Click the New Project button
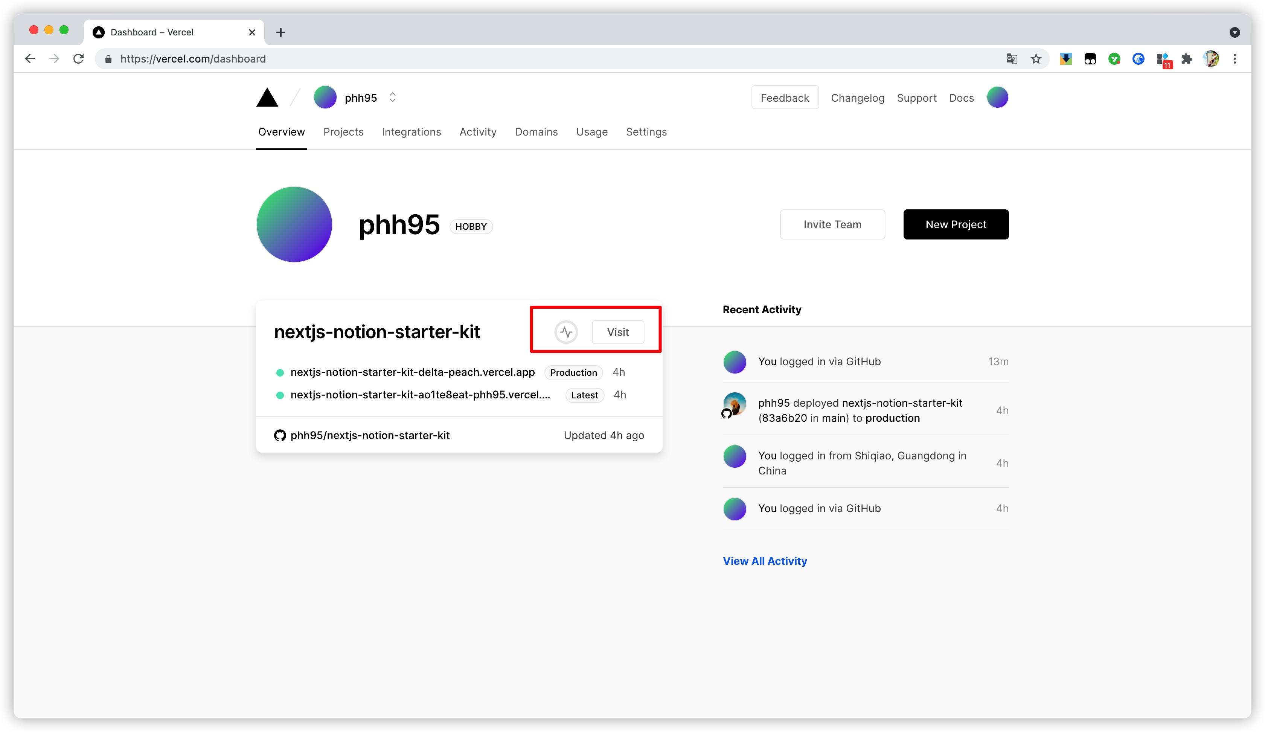This screenshot has height=732, width=1265. [x=955, y=224]
